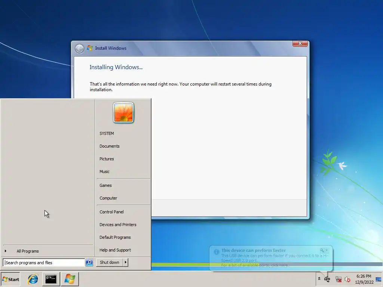The height and width of the screenshot is (287, 383).
Task: Click the USB device tray icon
Action: point(327,279)
